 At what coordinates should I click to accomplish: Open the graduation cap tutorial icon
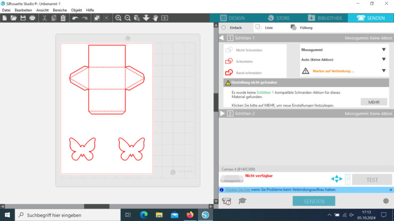(242, 201)
